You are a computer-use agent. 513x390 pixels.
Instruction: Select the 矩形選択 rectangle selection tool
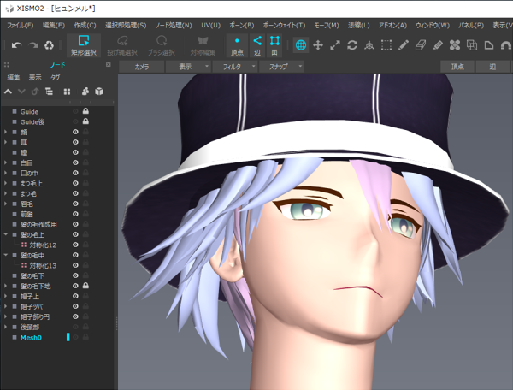(x=84, y=45)
